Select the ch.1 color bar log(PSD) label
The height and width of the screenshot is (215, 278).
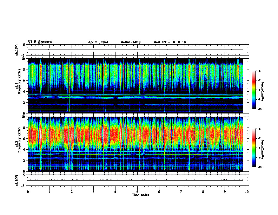point(263,91)
